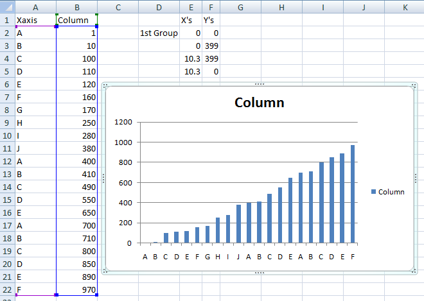Click the chart's top-left corner resize handle
424x301 pixels.
click(x=105, y=85)
